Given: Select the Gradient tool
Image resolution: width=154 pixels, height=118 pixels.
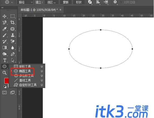Looking at the screenshot, I should [4, 47].
